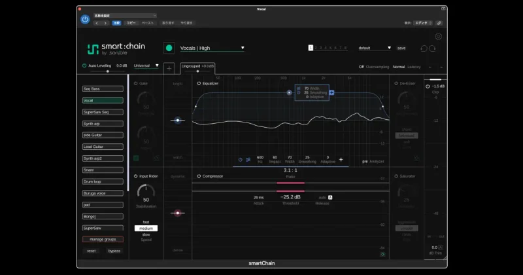
Task: Click the コピー copy button
Action: pos(131,23)
